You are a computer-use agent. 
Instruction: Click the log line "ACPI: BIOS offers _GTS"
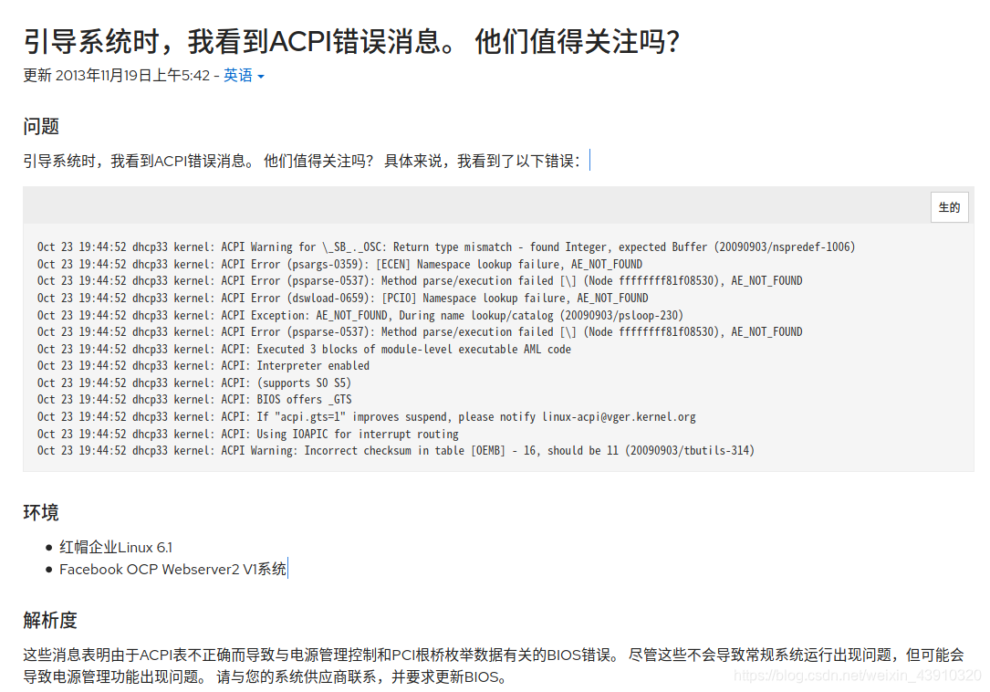click(x=194, y=399)
